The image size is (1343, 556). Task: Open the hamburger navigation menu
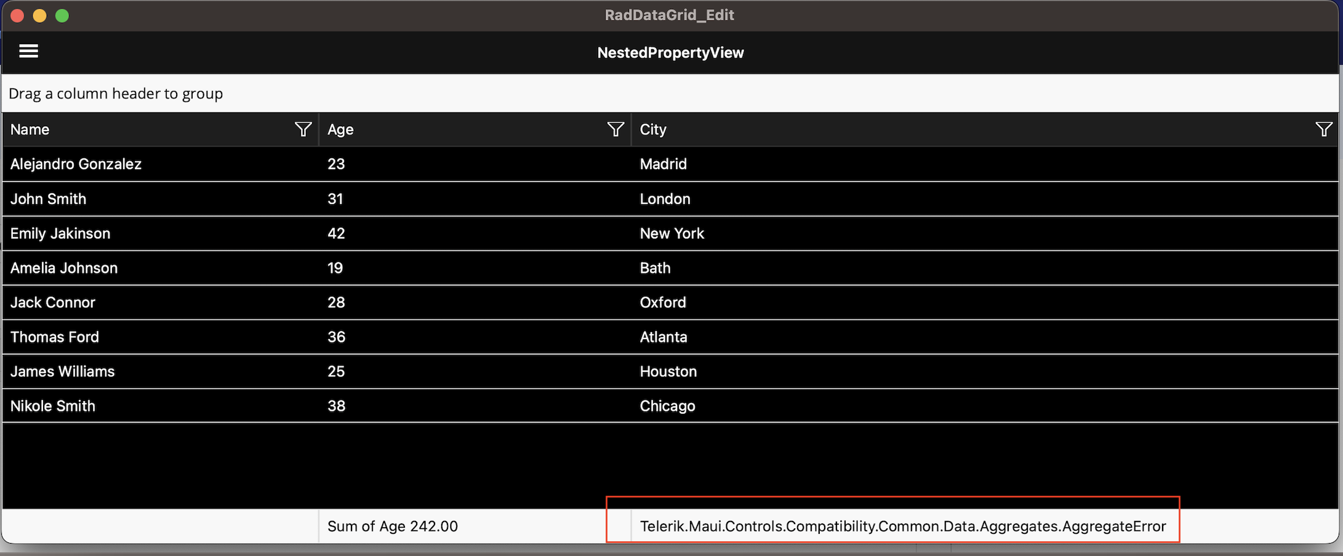pyautogui.click(x=28, y=52)
